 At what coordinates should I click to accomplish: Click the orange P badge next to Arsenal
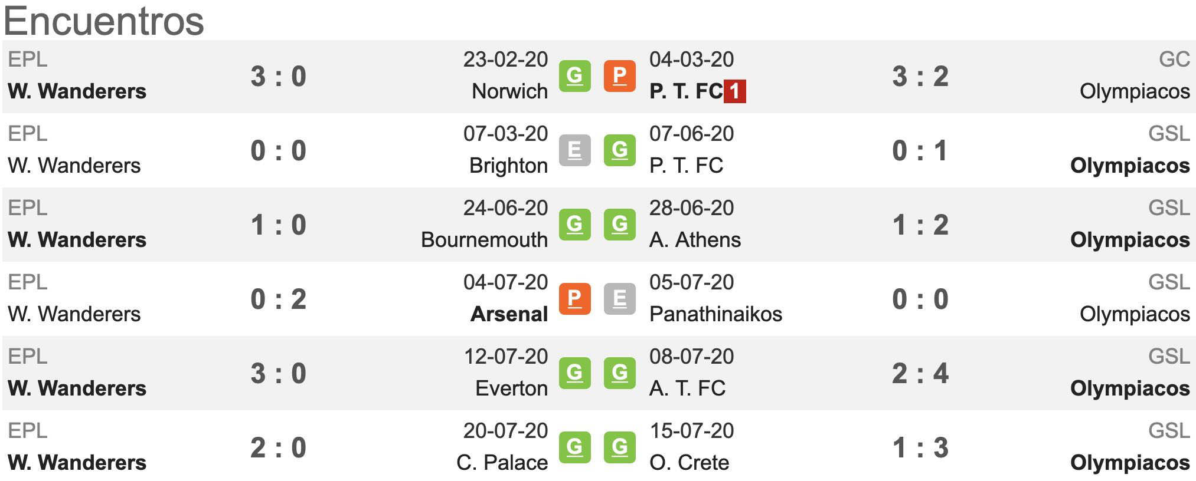[x=574, y=299]
